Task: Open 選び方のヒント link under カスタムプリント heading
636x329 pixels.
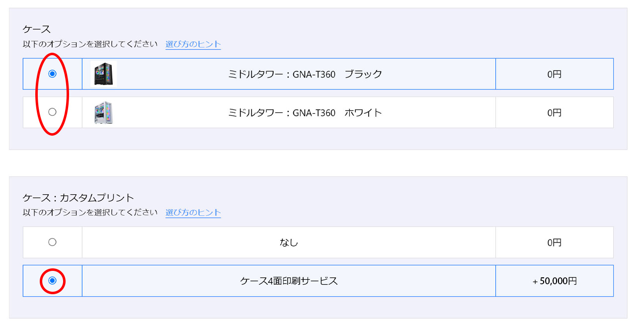Action: pos(193,212)
